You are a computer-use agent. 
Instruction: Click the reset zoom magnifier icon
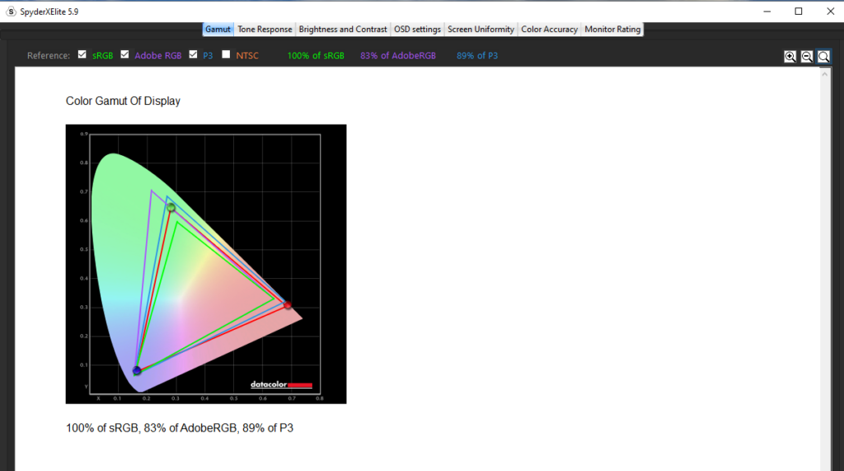point(823,56)
